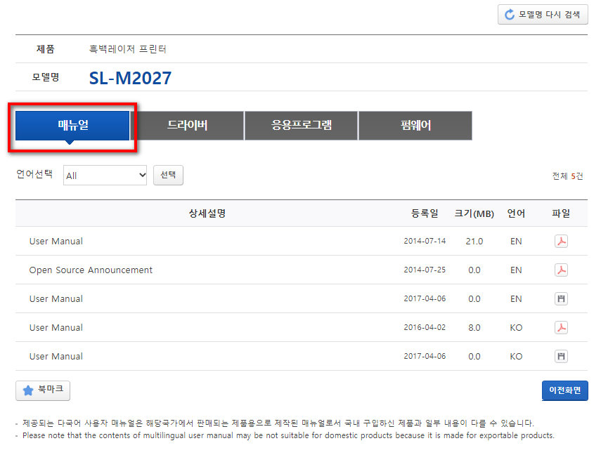Click the 21.0 size value
The height and width of the screenshot is (455, 601).
474,242
